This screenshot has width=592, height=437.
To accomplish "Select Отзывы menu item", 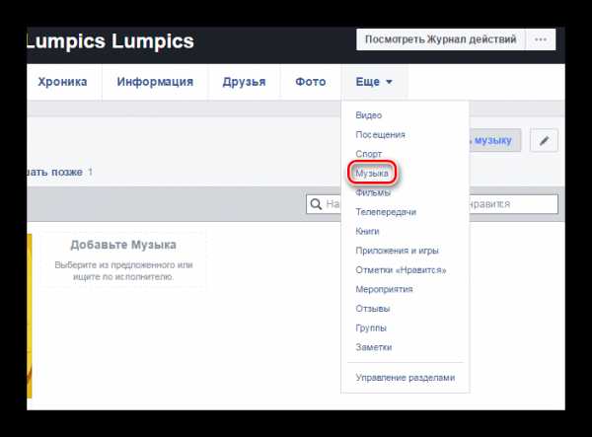I will coord(373,309).
